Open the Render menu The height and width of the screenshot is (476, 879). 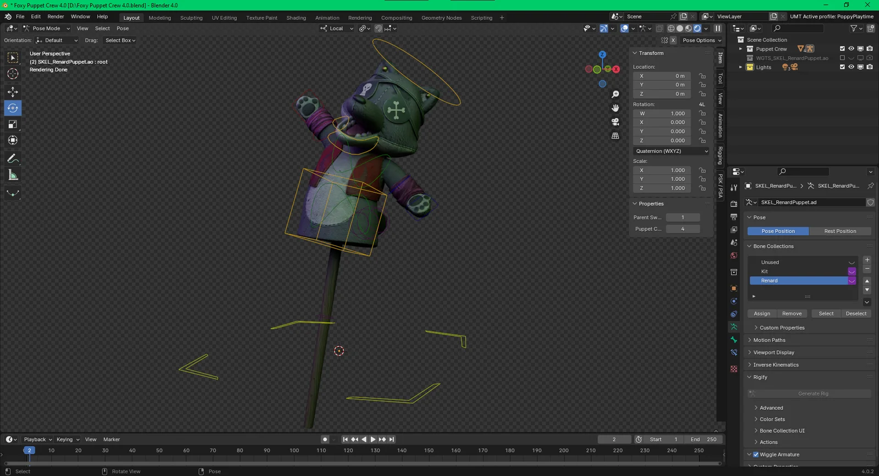[55, 16]
